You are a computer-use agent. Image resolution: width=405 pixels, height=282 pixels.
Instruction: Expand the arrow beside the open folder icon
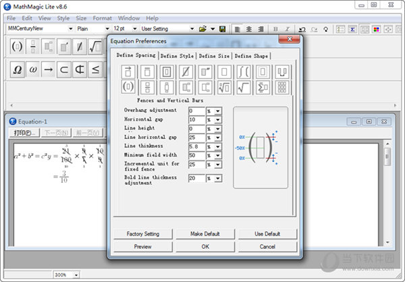(213, 29)
